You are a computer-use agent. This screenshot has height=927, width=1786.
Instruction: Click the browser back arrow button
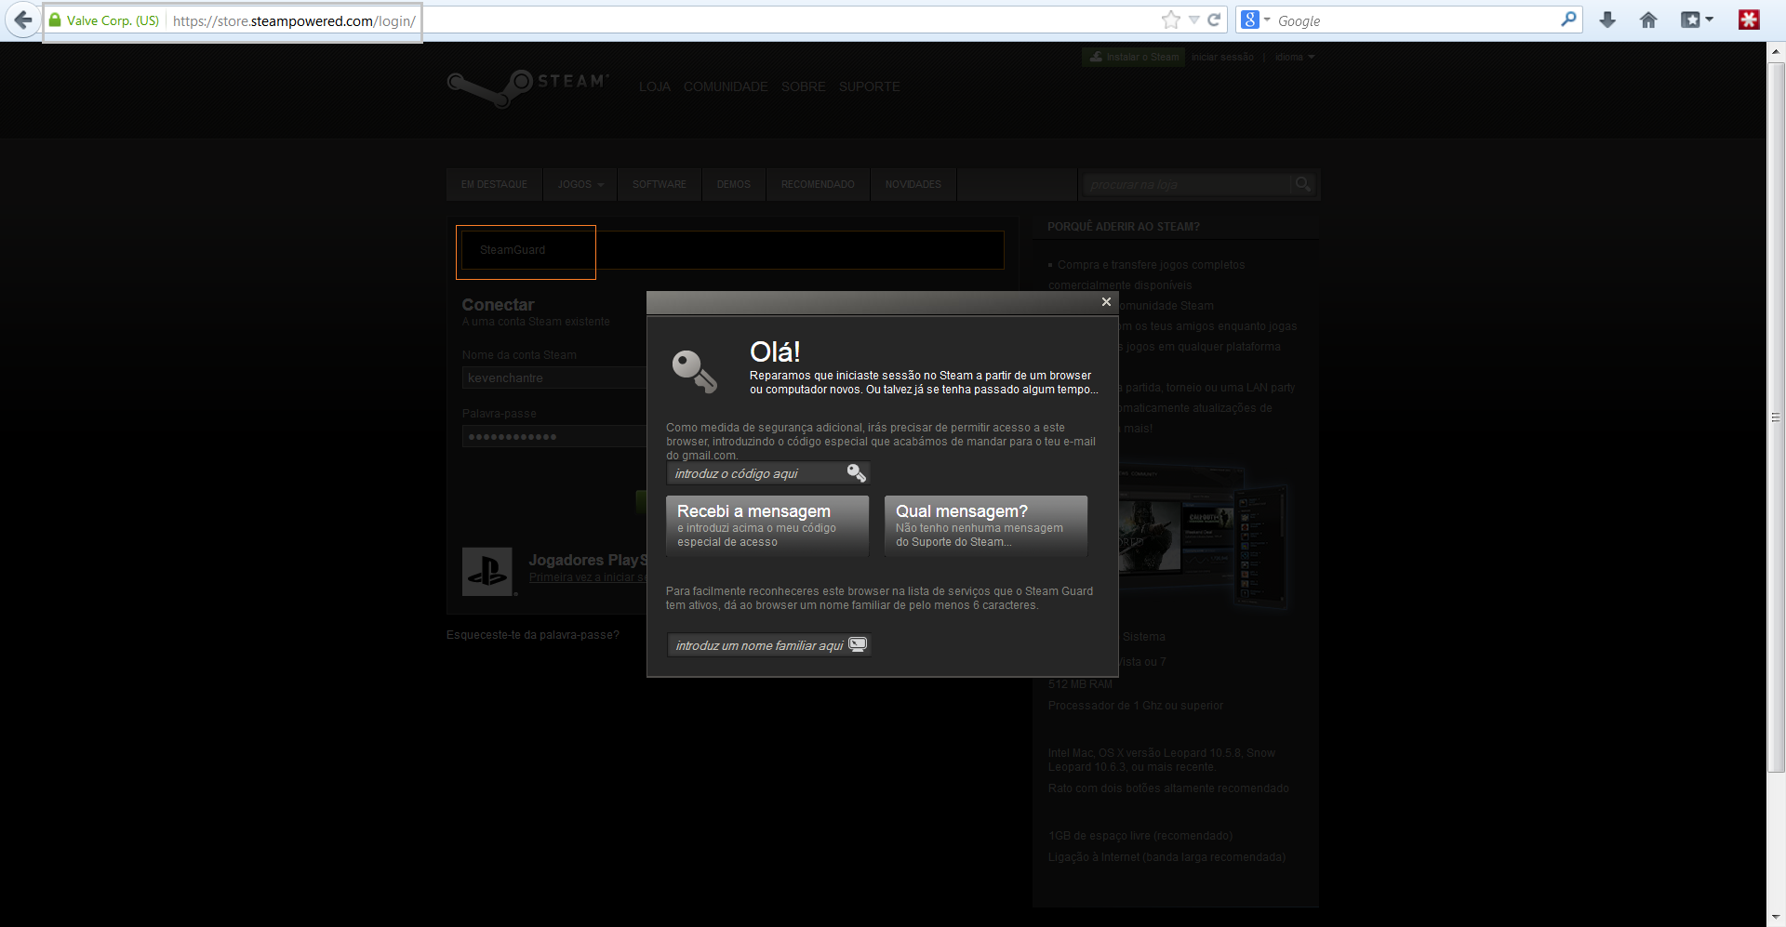[22, 20]
